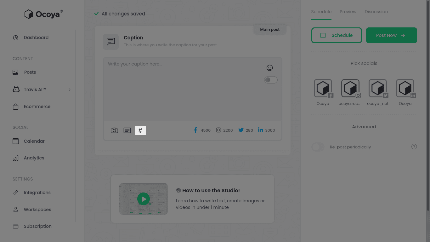Open the emoji picker smiley
Viewport: 430px width, 242px height.
[x=269, y=68]
